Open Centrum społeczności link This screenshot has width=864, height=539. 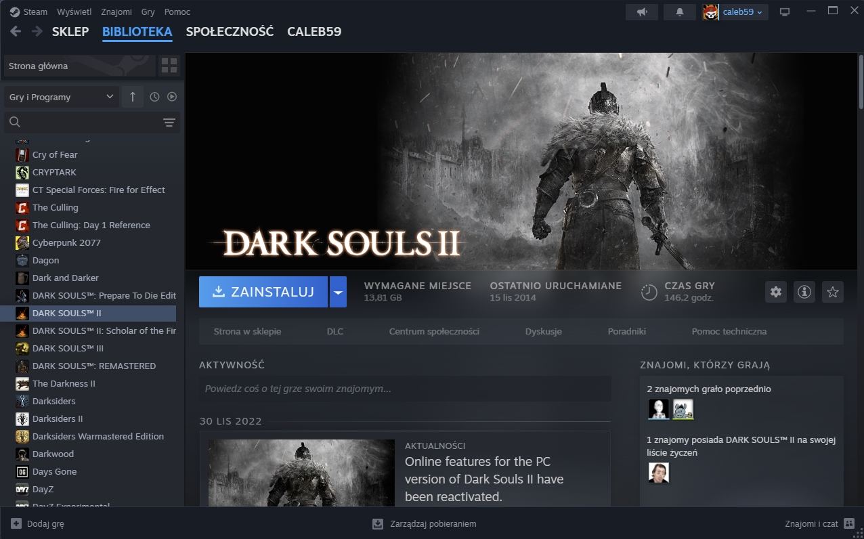pos(434,331)
